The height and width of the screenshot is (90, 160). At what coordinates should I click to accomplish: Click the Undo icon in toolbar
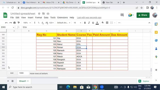6,23
